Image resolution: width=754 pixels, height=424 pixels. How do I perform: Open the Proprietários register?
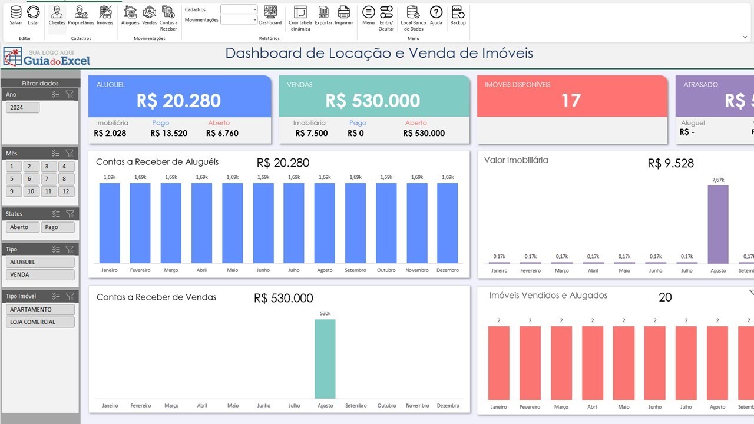(x=81, y=15)
